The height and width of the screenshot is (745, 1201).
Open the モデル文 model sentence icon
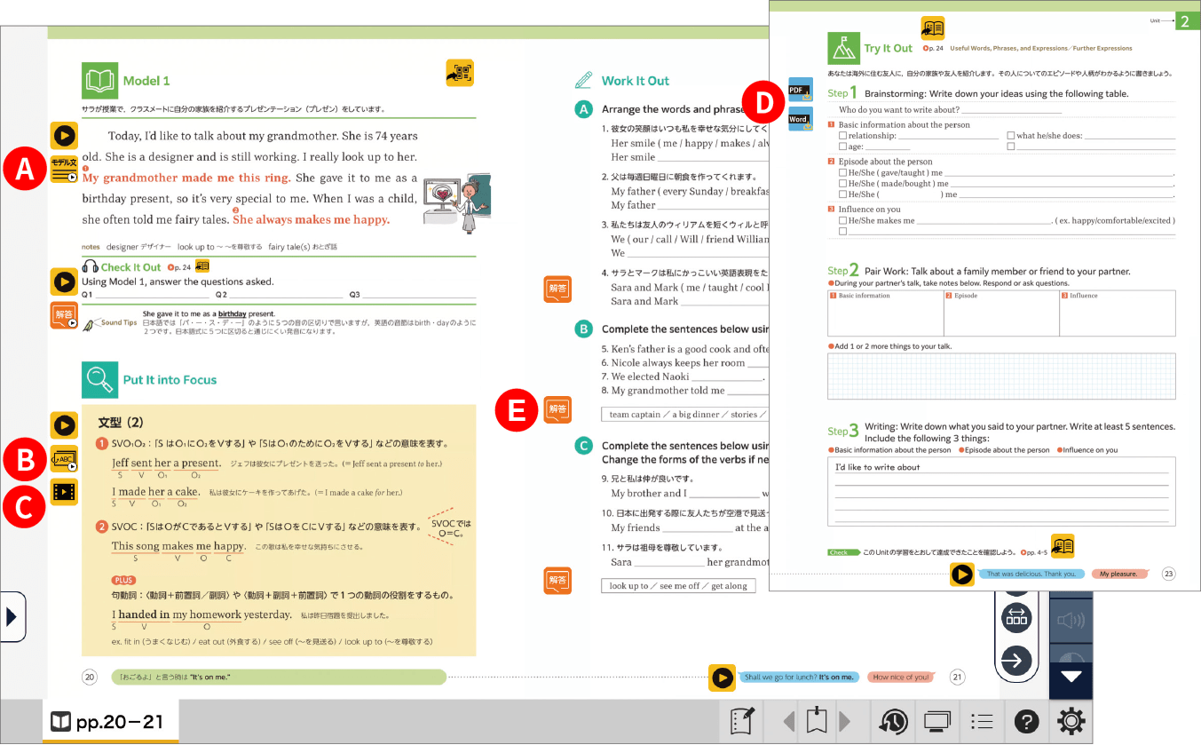coord(64,170)
